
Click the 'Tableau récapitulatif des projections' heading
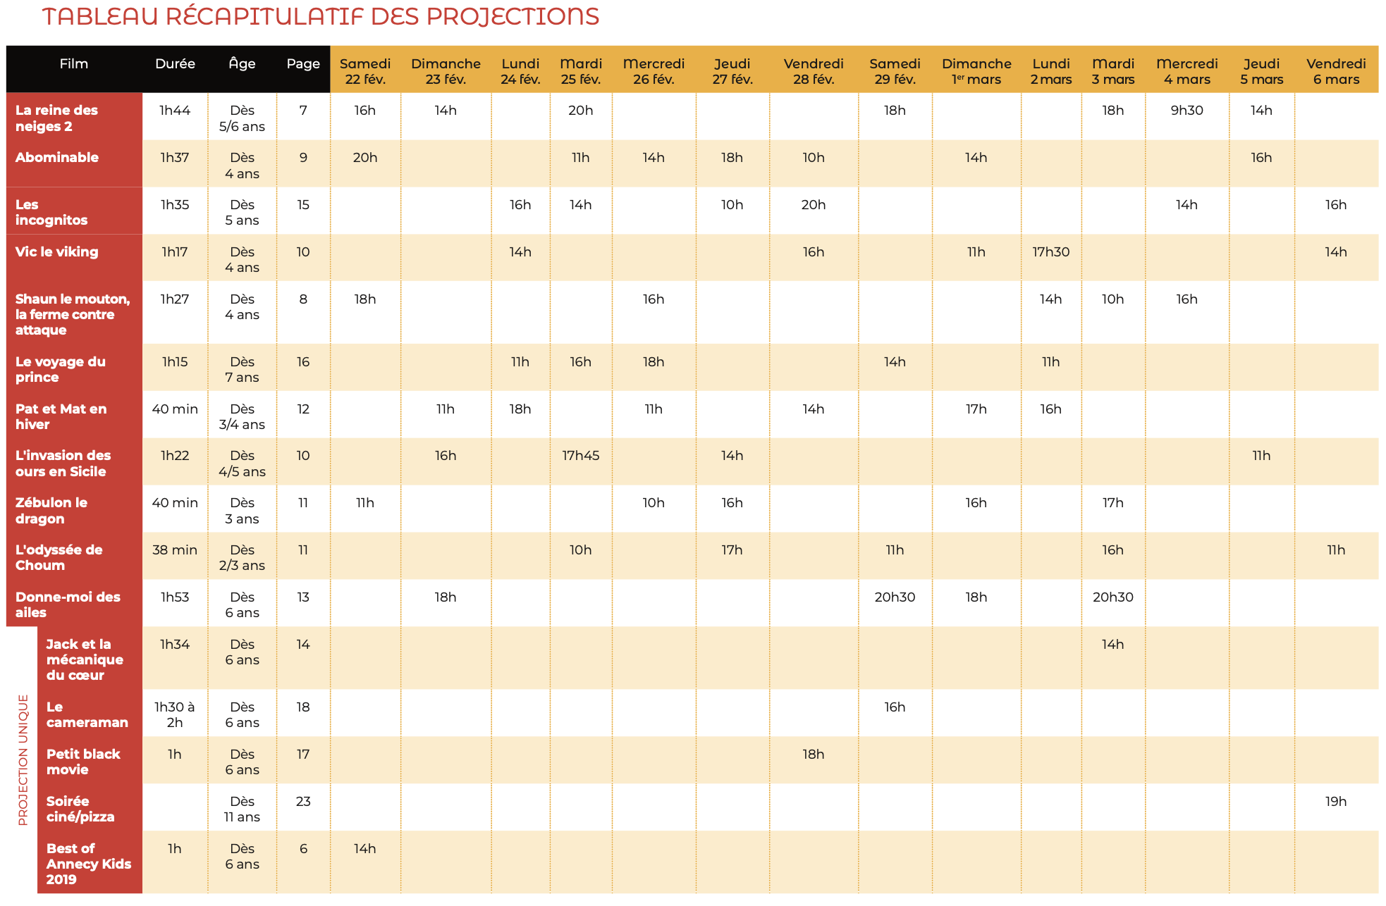321,16
